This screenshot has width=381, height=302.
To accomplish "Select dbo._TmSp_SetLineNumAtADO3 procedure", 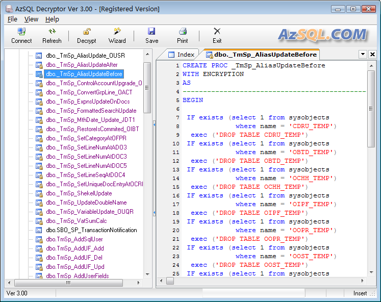I will pyautogui.click(x=86, y=147).
